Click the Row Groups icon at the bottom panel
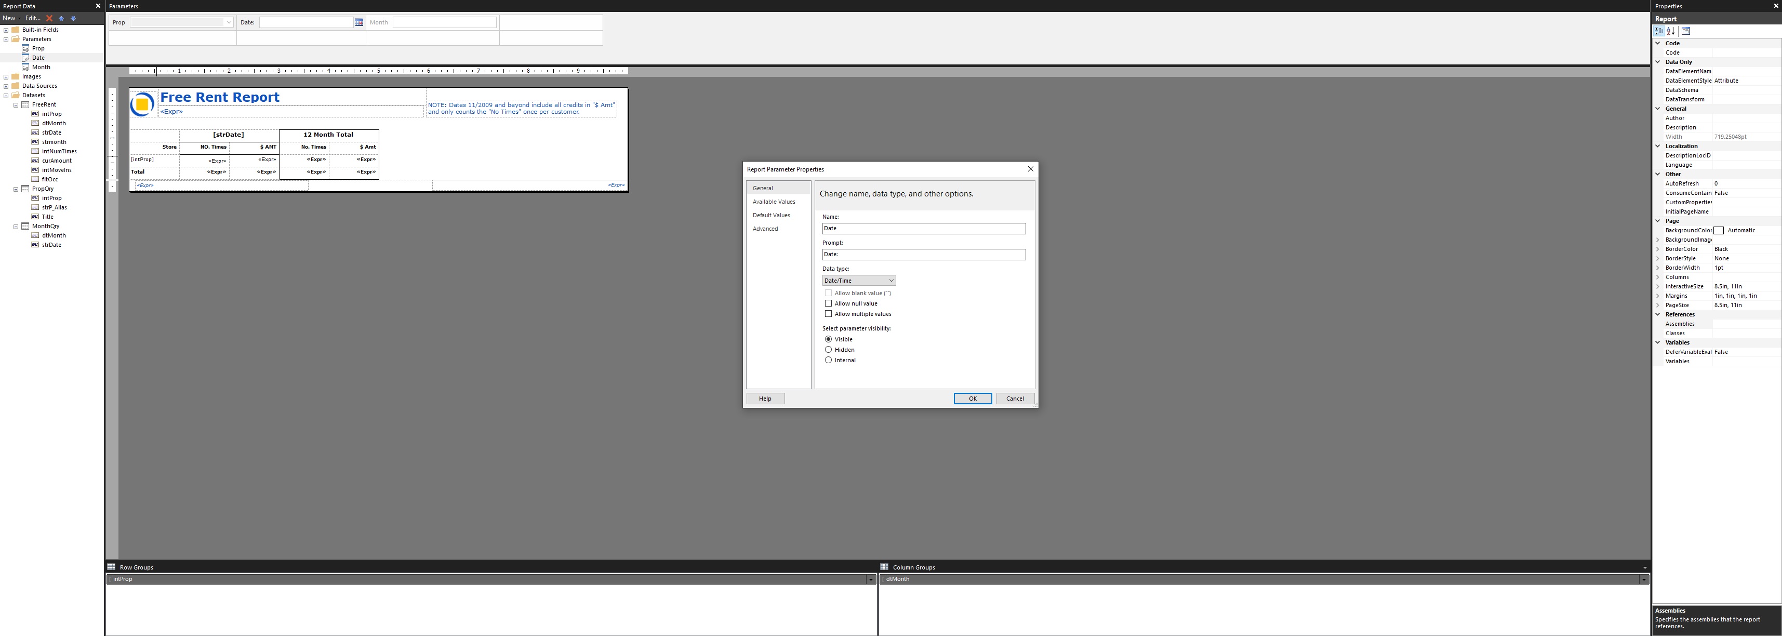The height and width of the screenshot is (636, 1782). point(111,567)
